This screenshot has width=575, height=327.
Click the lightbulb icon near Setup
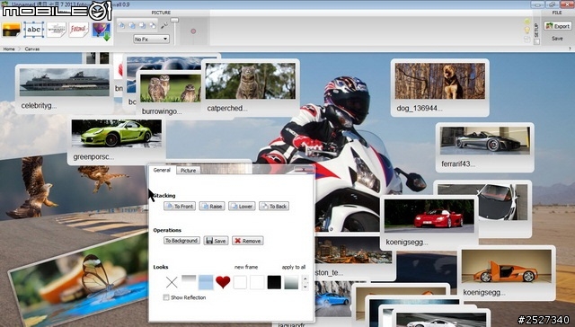coord(527,30)
